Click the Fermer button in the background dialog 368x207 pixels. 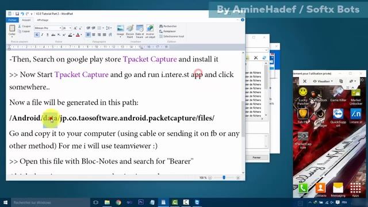256,158
